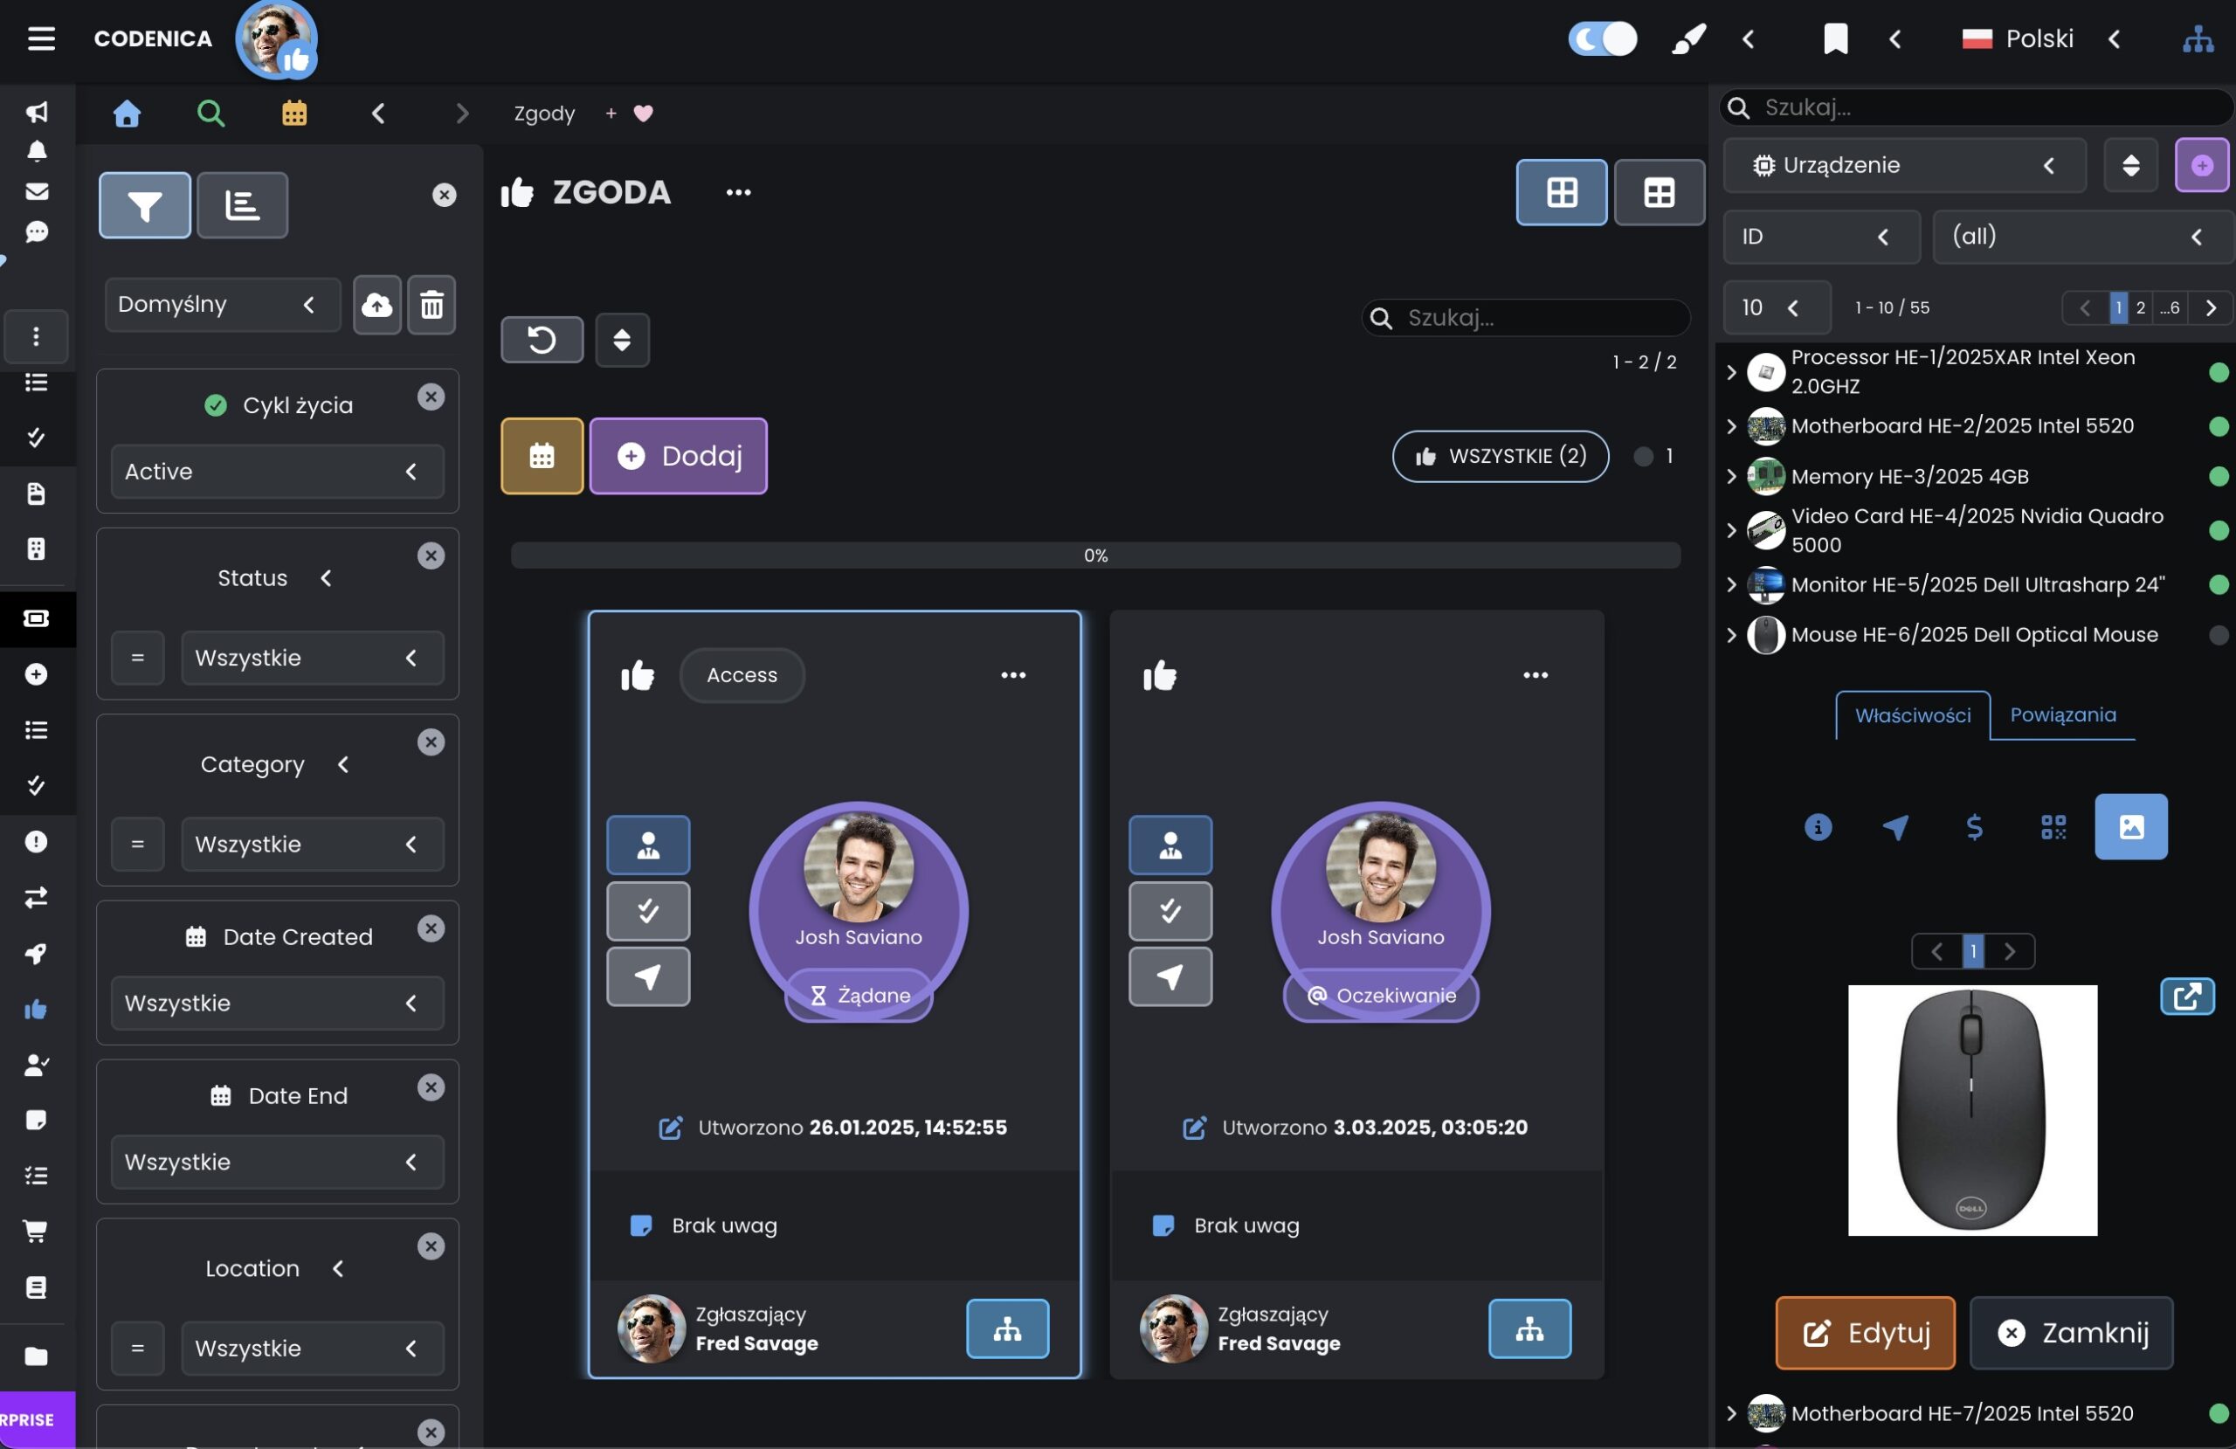This screenshot has width=2236, height=1449.
Task: Open the Active lifecycle dropdown
Action: coord(277,472)
